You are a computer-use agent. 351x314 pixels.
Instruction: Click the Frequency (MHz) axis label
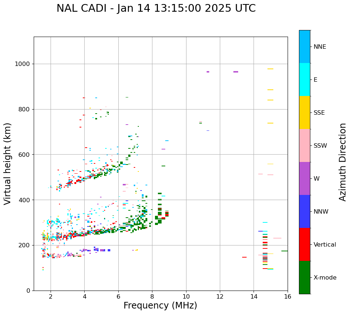pos(160,306)
